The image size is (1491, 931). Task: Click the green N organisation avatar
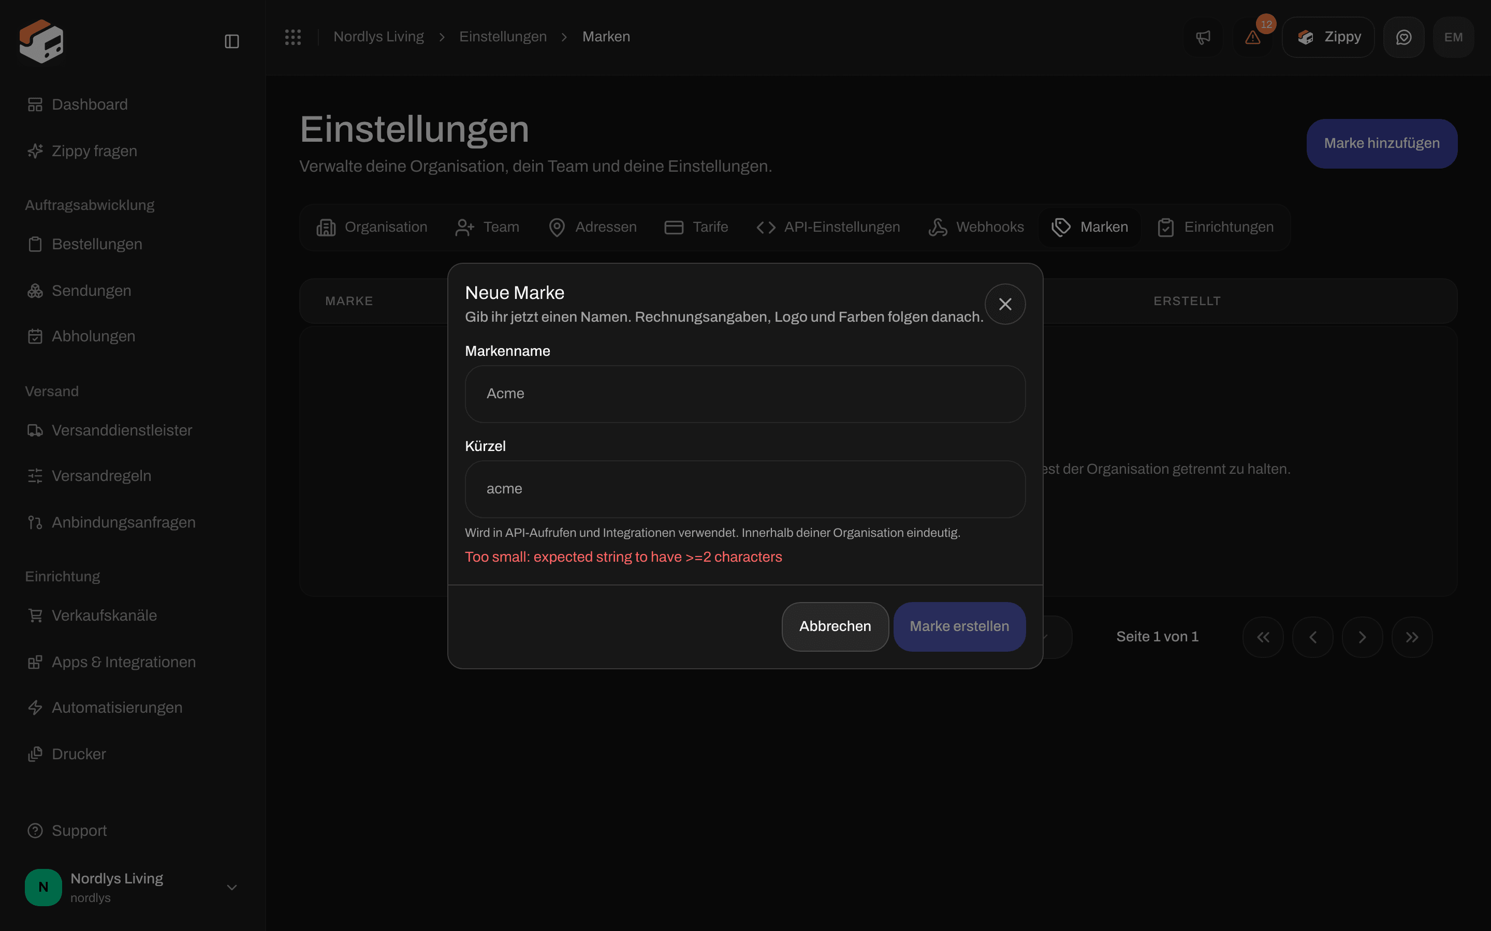pos(43,887)
